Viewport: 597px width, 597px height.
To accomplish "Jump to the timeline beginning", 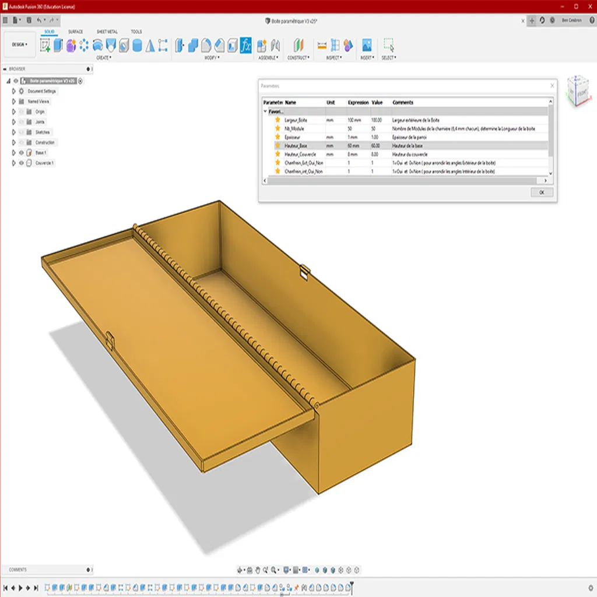I will coord(5,588).
